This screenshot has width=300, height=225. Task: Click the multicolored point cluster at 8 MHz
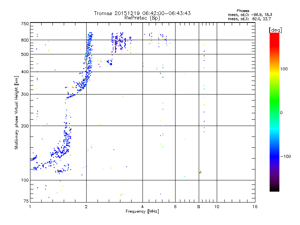(x=200, y=172)
